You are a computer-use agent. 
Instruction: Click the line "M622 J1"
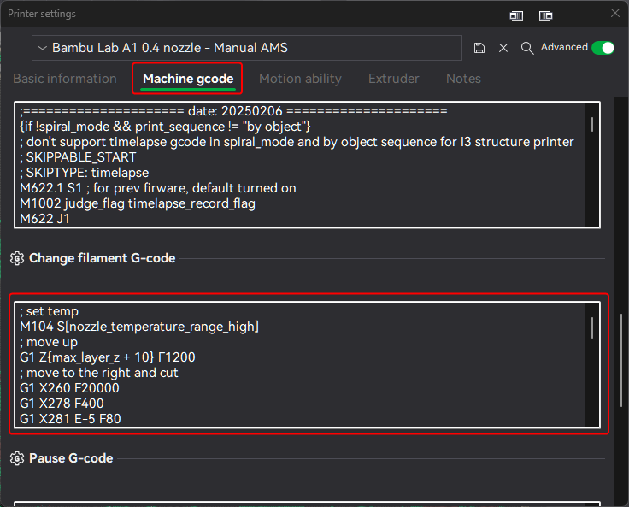(x=44, y=219)
